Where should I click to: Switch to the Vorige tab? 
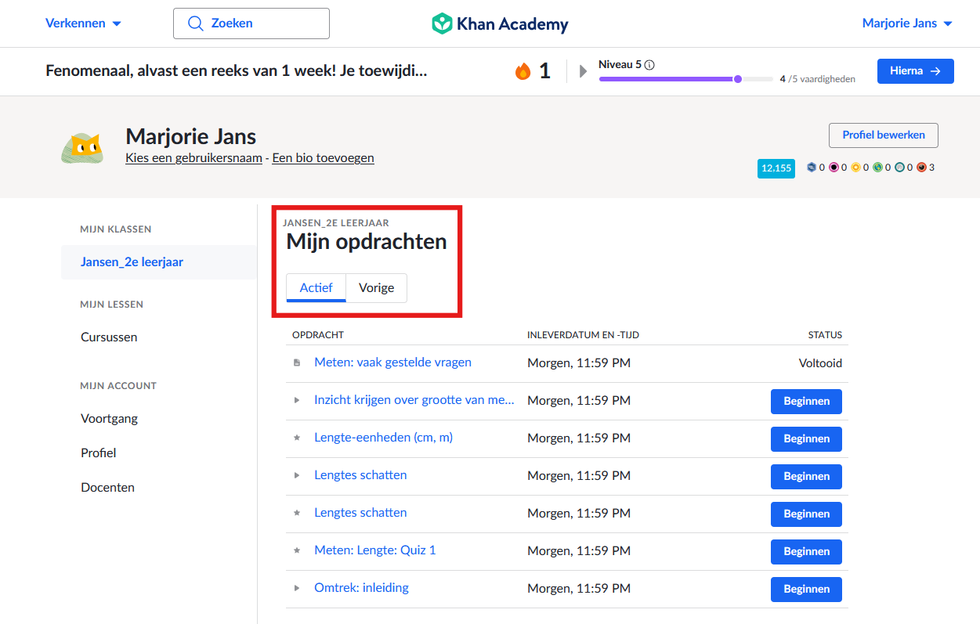click(376, 287)
